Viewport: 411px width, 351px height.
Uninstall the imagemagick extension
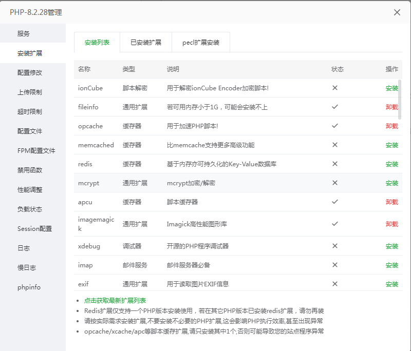click(x=392, y=224)
